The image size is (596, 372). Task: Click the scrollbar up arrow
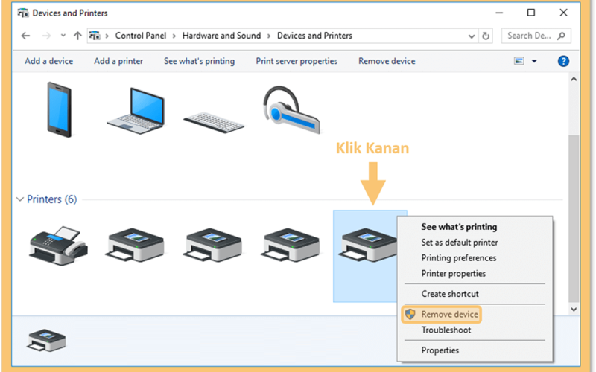(x=574, y=80)
